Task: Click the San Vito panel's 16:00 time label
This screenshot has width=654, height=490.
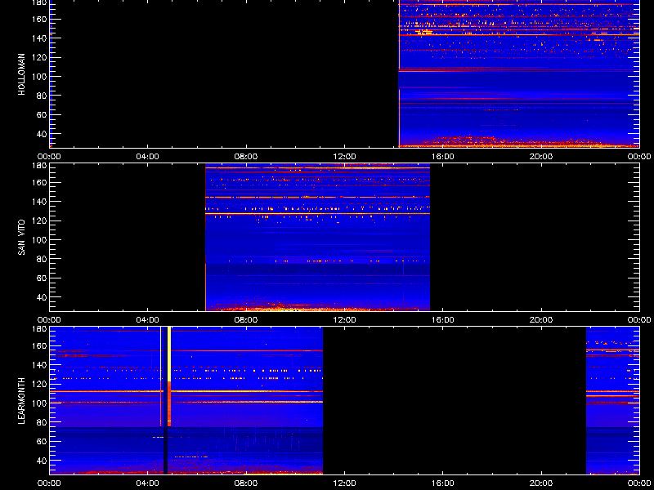Action: click(442, 320)
